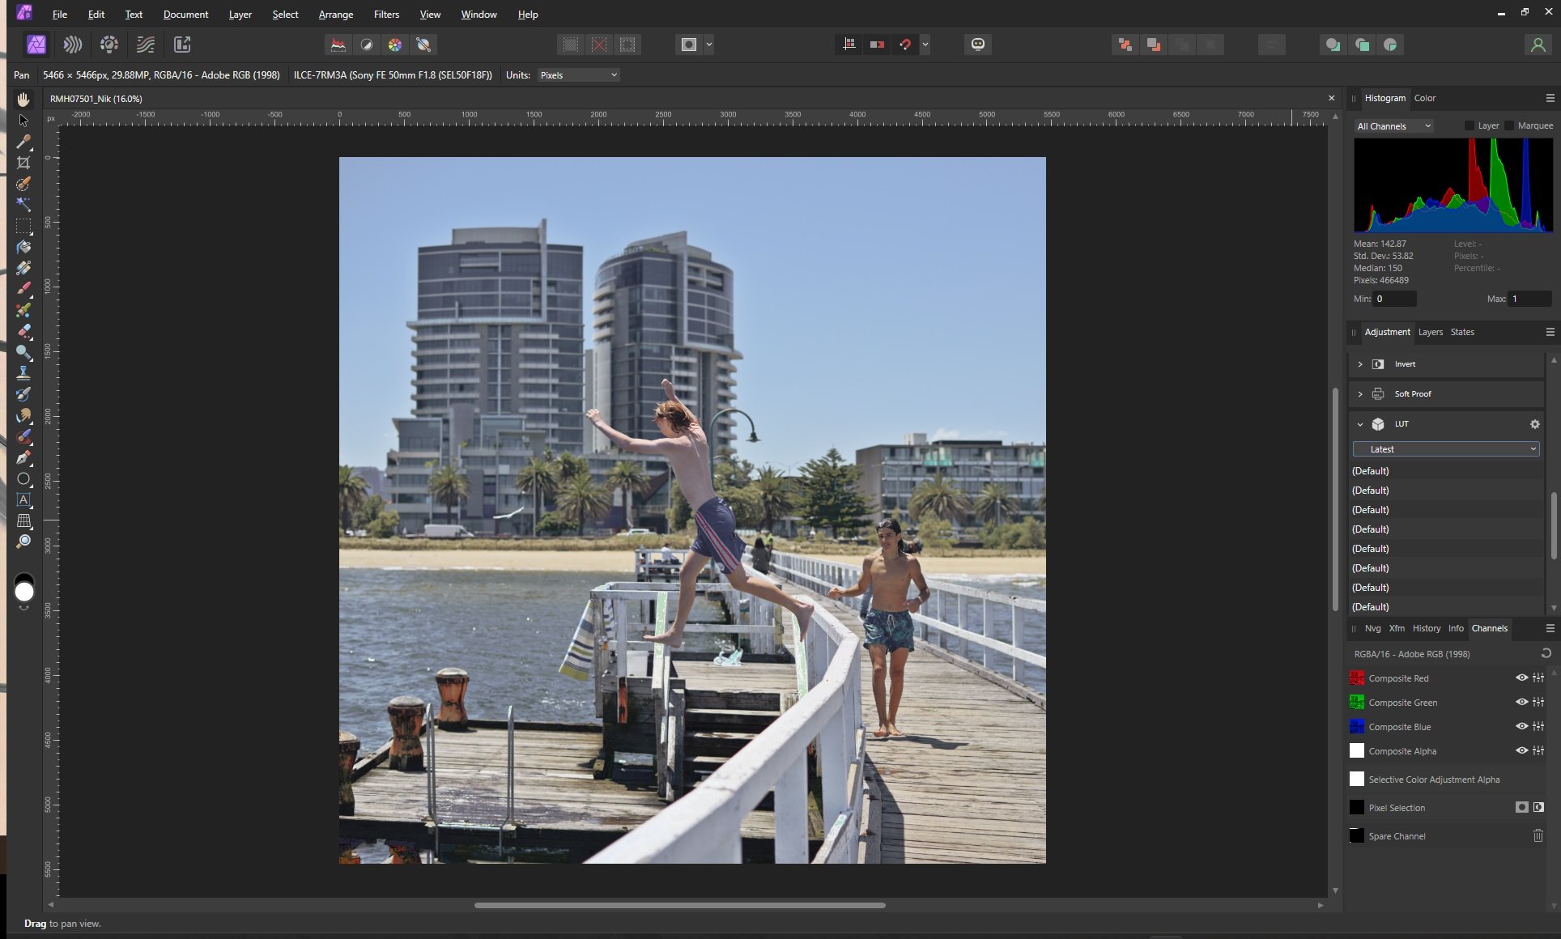Switch to the Liquify Persona
Screen dimensions: 1561x939
[73, 45]
